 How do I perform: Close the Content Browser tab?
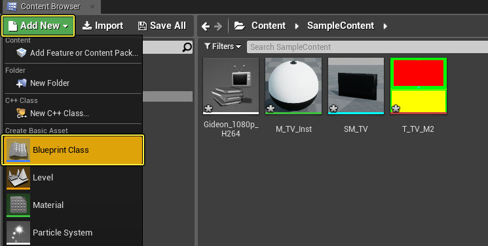pyautogui.click(x=92, y=7)
